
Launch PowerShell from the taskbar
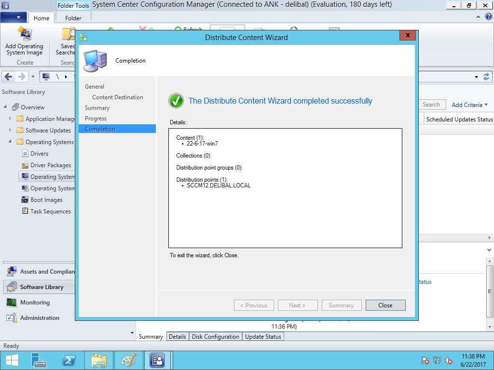pos(69,360)
